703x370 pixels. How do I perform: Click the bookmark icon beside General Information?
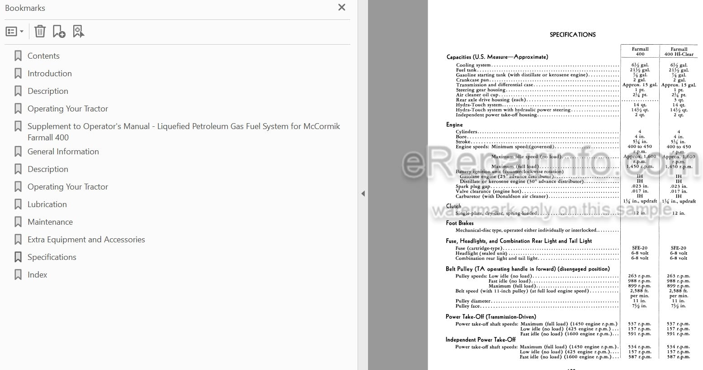tap(18, 152)
